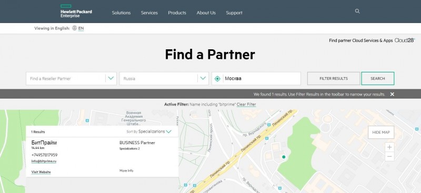
Task: Open the Solutions menu
Action: click(121, 13)
